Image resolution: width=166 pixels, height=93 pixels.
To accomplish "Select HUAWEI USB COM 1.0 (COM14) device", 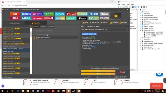I will 154,34.
